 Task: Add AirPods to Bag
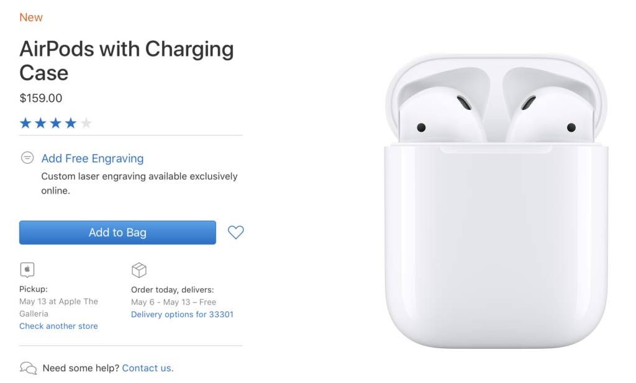click(117, 233)
